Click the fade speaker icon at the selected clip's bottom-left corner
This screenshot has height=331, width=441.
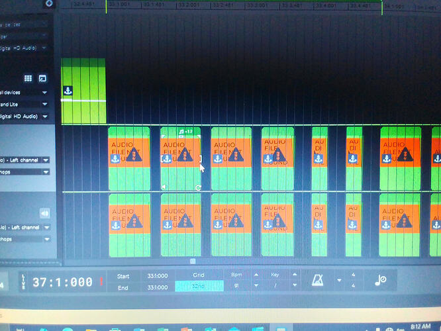[x=164, y=187]
